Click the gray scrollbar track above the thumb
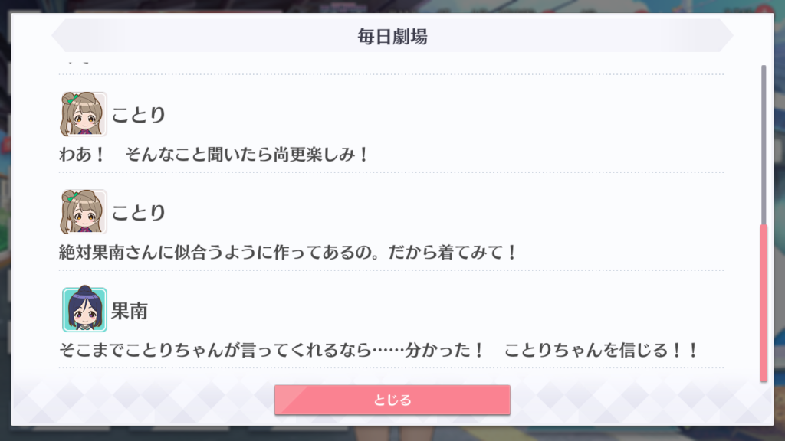This screenshot has width=785, height=441. [x=764, y=145]
